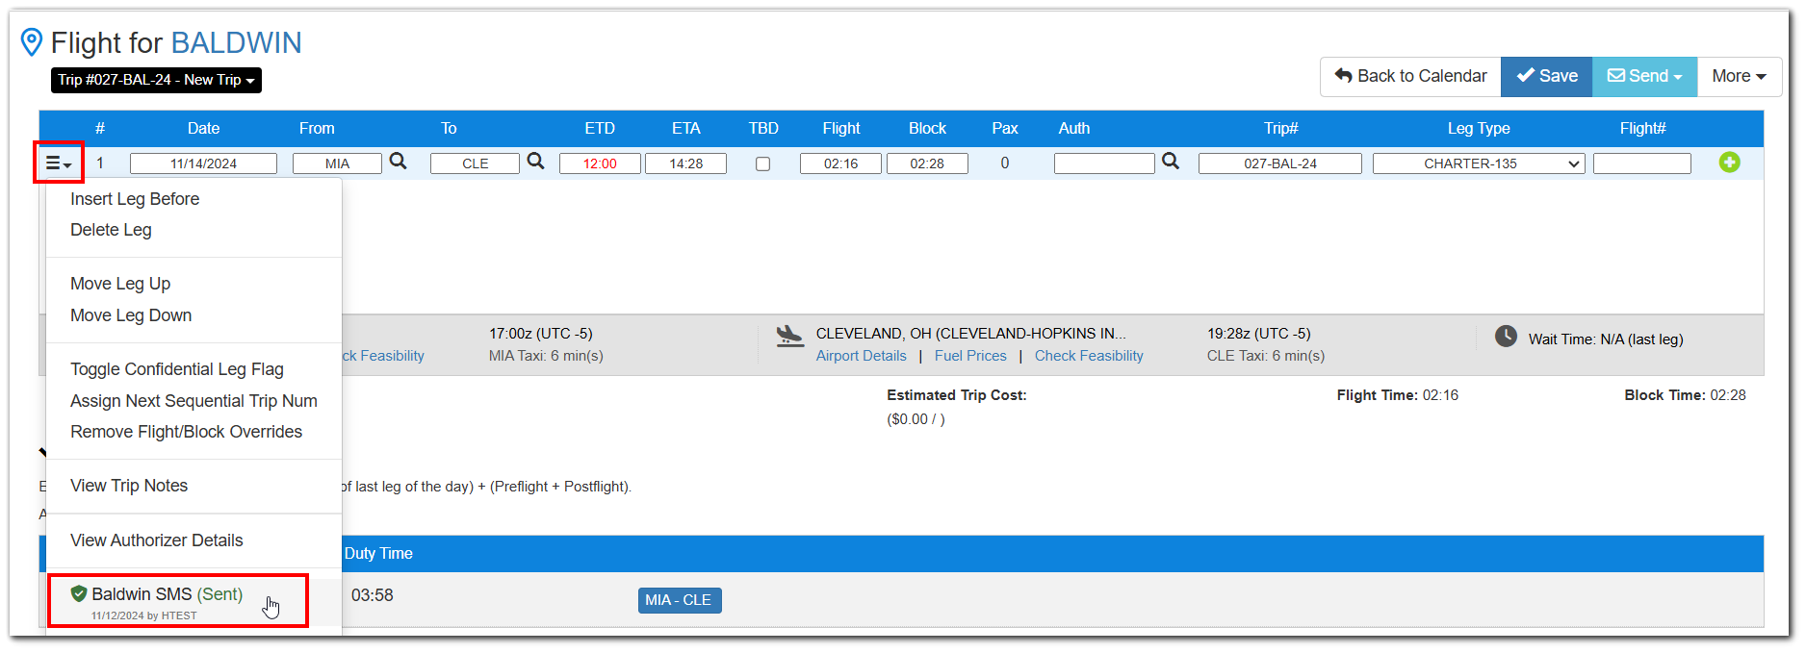Go Back to Calendar
Image resolution: width=1806 pixels, height=653 pixels.
click(1410, 76)
